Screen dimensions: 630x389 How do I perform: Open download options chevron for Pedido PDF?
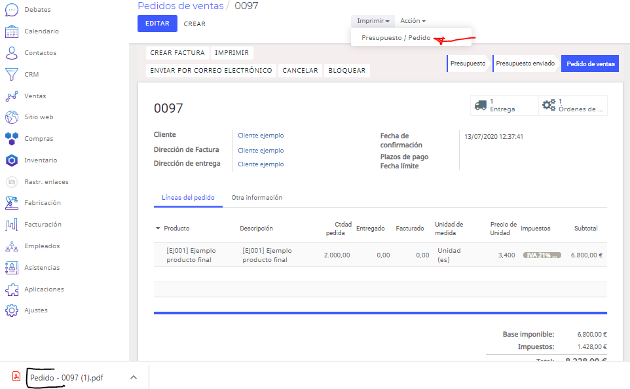click(x=134, y=377)
